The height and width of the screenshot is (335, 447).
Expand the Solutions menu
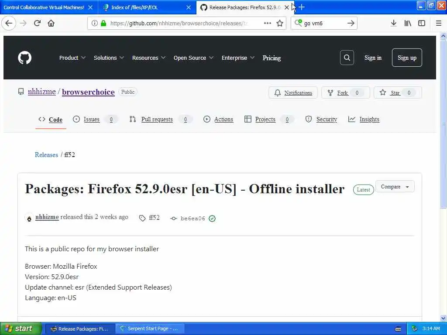click(x=109, y=58)
